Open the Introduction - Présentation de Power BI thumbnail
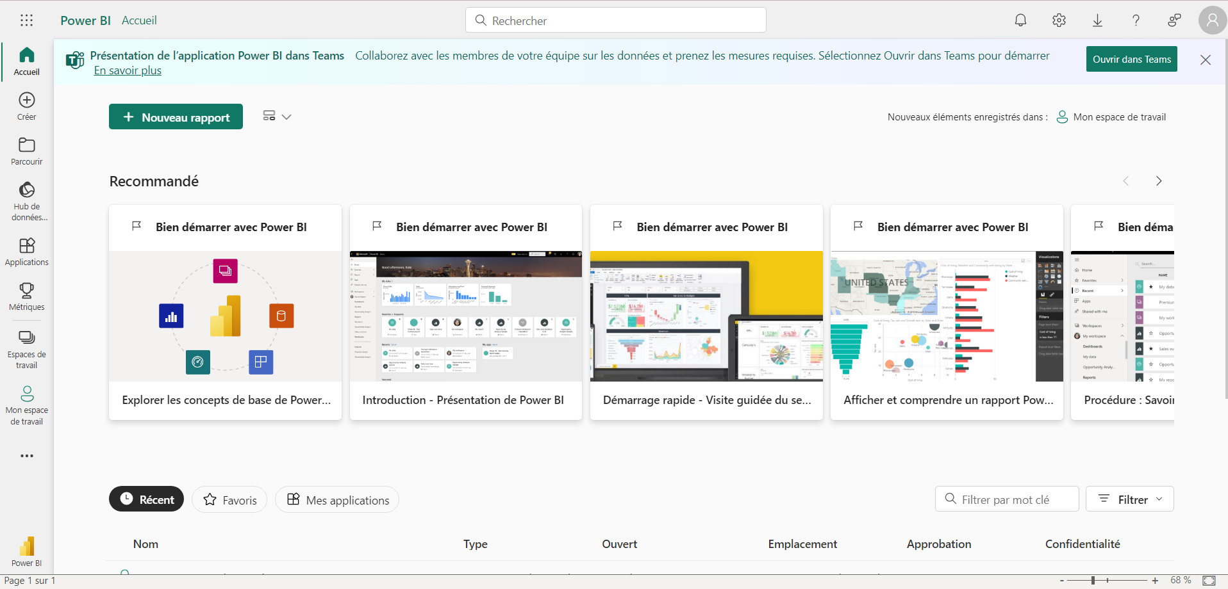Screen dimensions: 1228x589 coord(466,316)
